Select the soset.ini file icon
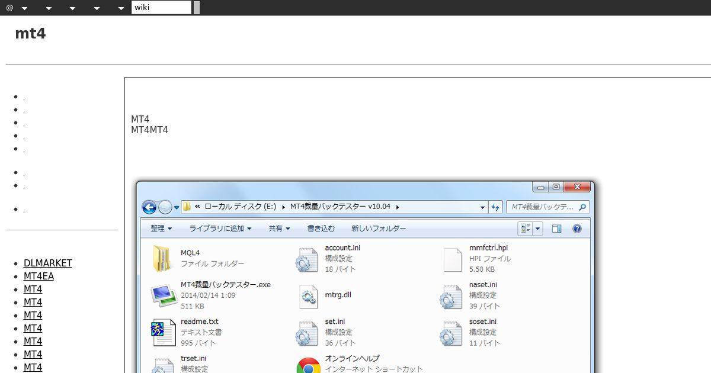Viewport: 711px width, 373px height. 451,334
